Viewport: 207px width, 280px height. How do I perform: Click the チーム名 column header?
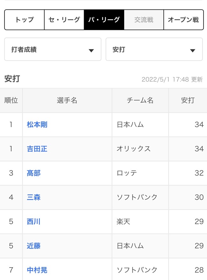tap(140, 100)
